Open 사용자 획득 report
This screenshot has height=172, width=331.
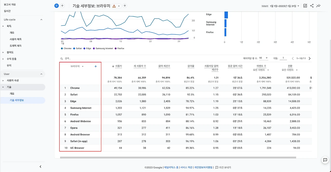[16, 39]
